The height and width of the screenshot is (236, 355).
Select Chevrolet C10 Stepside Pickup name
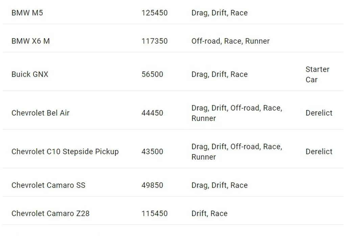tap(65, 152)
